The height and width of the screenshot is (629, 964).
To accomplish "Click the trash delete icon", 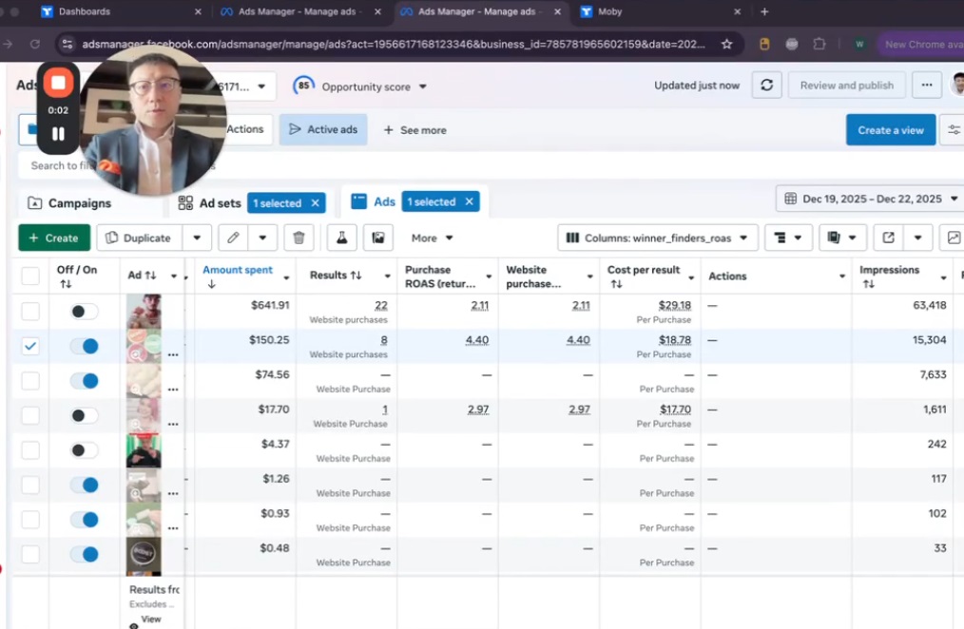I will [x=299, y=238].
